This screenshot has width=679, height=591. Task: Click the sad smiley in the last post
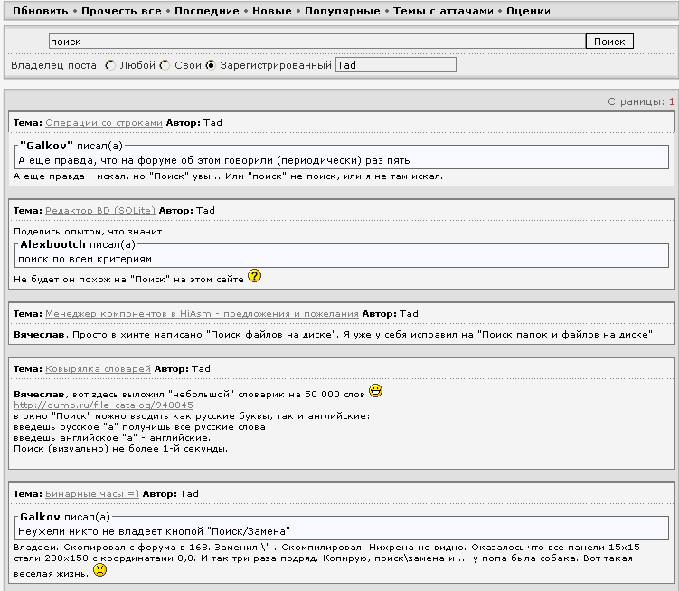pos(99,570)
